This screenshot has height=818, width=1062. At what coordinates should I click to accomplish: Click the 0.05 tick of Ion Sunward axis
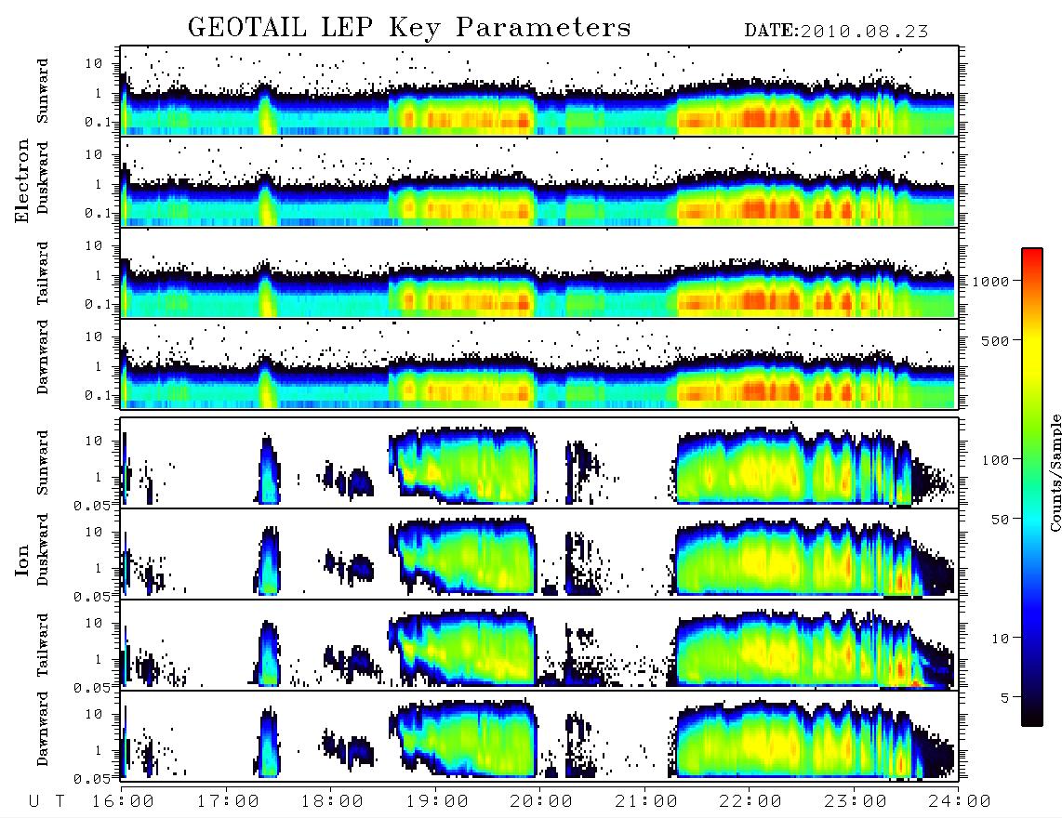(x=93, y=505)
